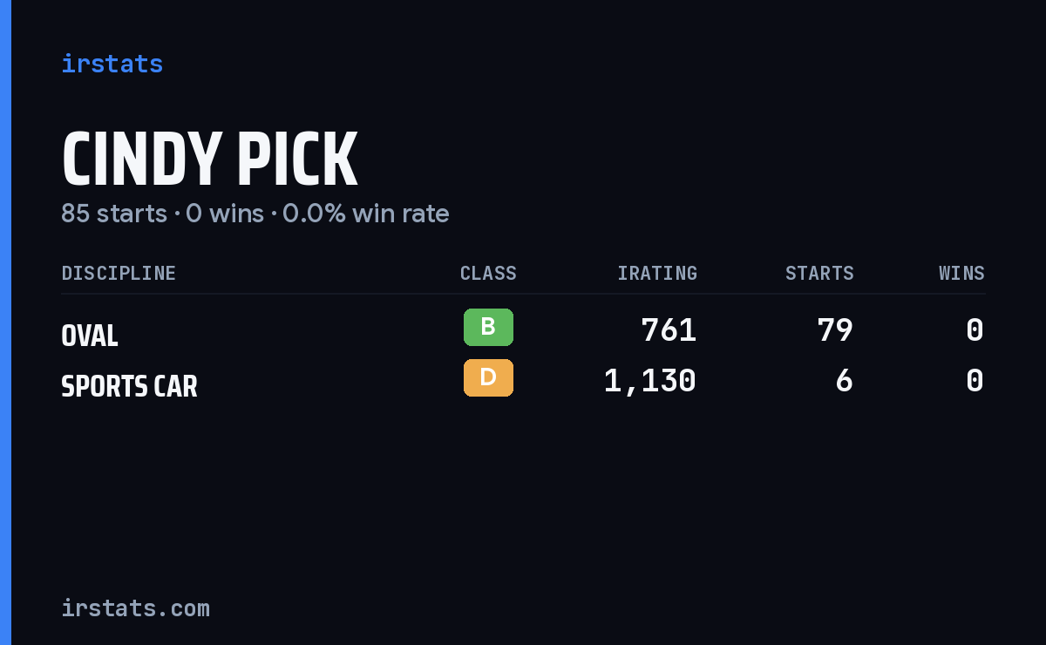Viewport: 1046px width, 645px height.
Task: Click the 761 oval iRating value
Action: point(669,330)
